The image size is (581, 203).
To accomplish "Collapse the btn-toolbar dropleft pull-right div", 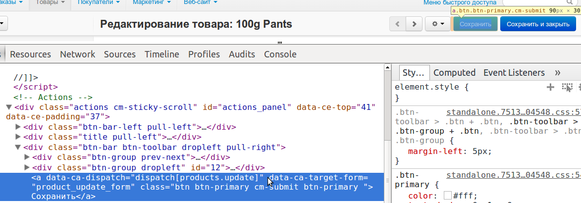I will pyautogui.click(x=18, y=147).
